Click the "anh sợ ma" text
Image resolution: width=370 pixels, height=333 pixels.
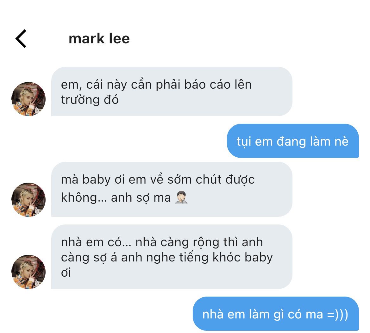[141, 198]
